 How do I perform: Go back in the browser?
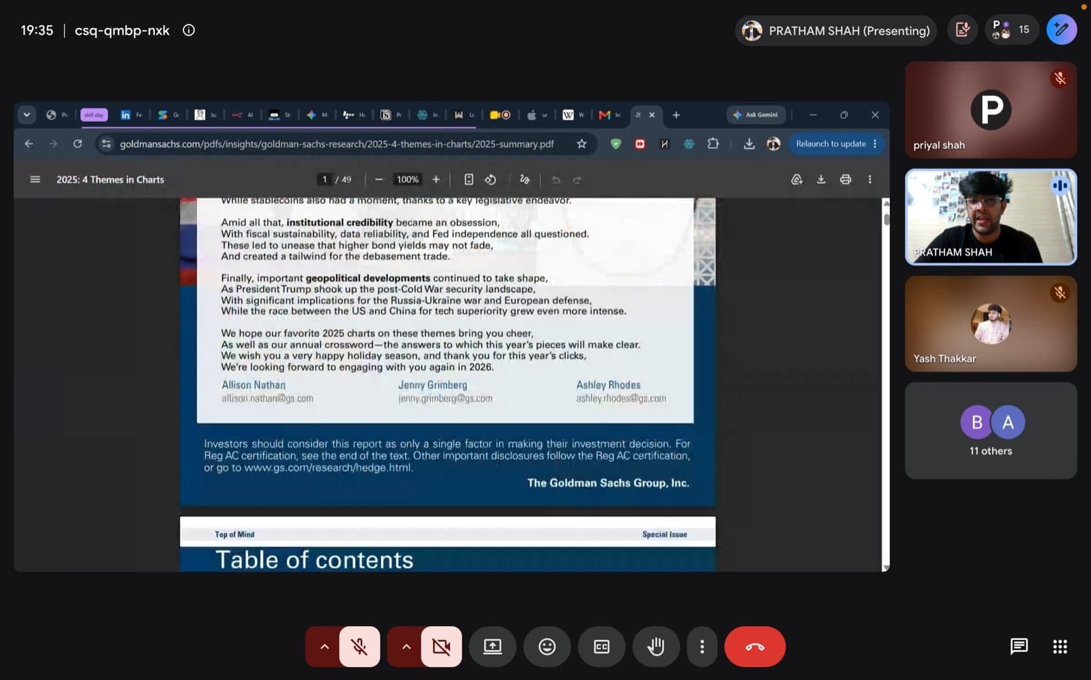29,144
